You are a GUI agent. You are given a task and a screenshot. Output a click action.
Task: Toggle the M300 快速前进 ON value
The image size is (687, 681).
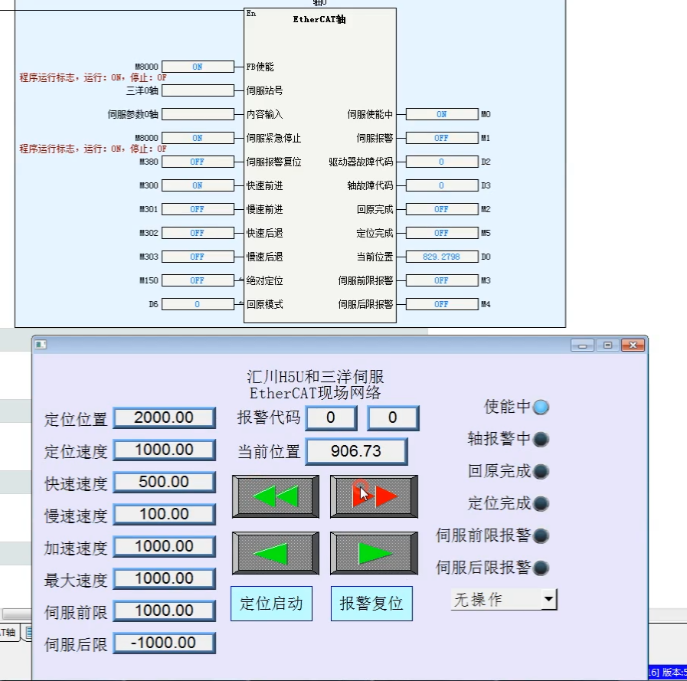tap(198, 185)
